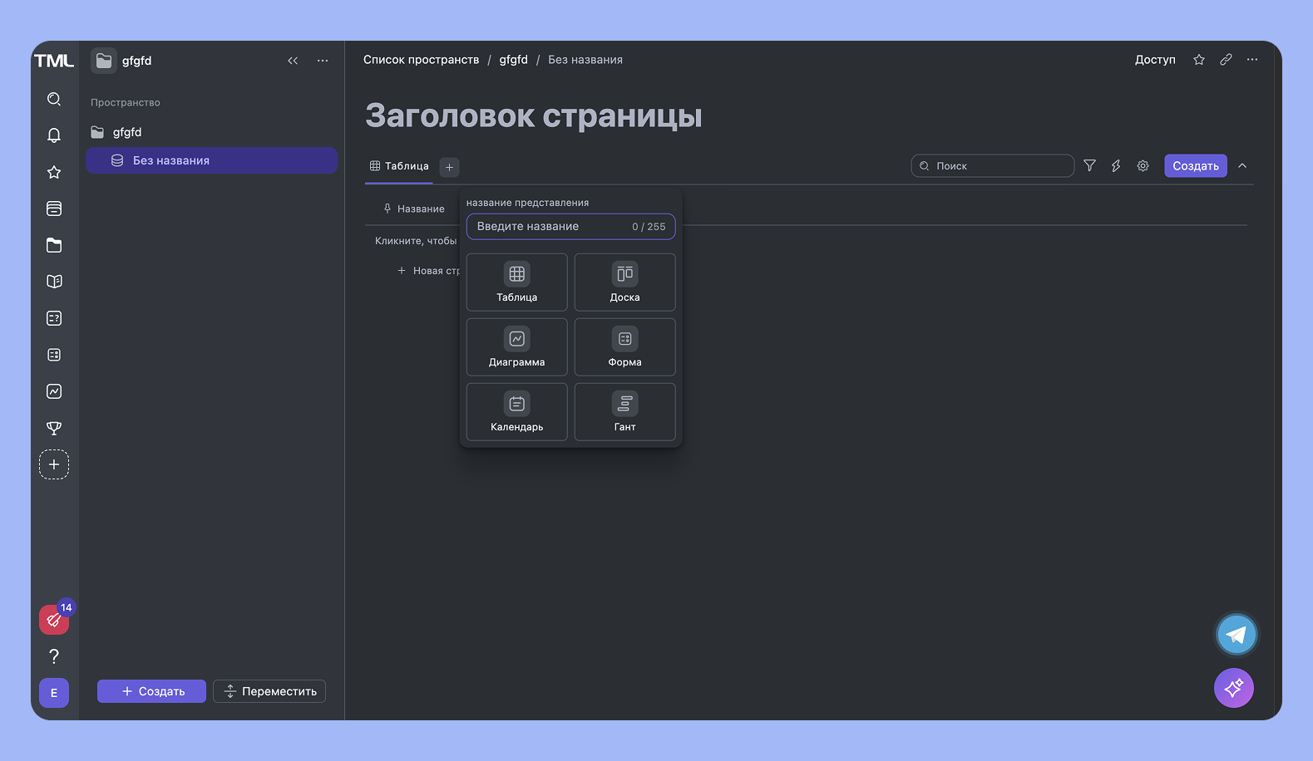Click the Название column header
The height and width of the screenshot is (761, 1313).
[413, 209]
